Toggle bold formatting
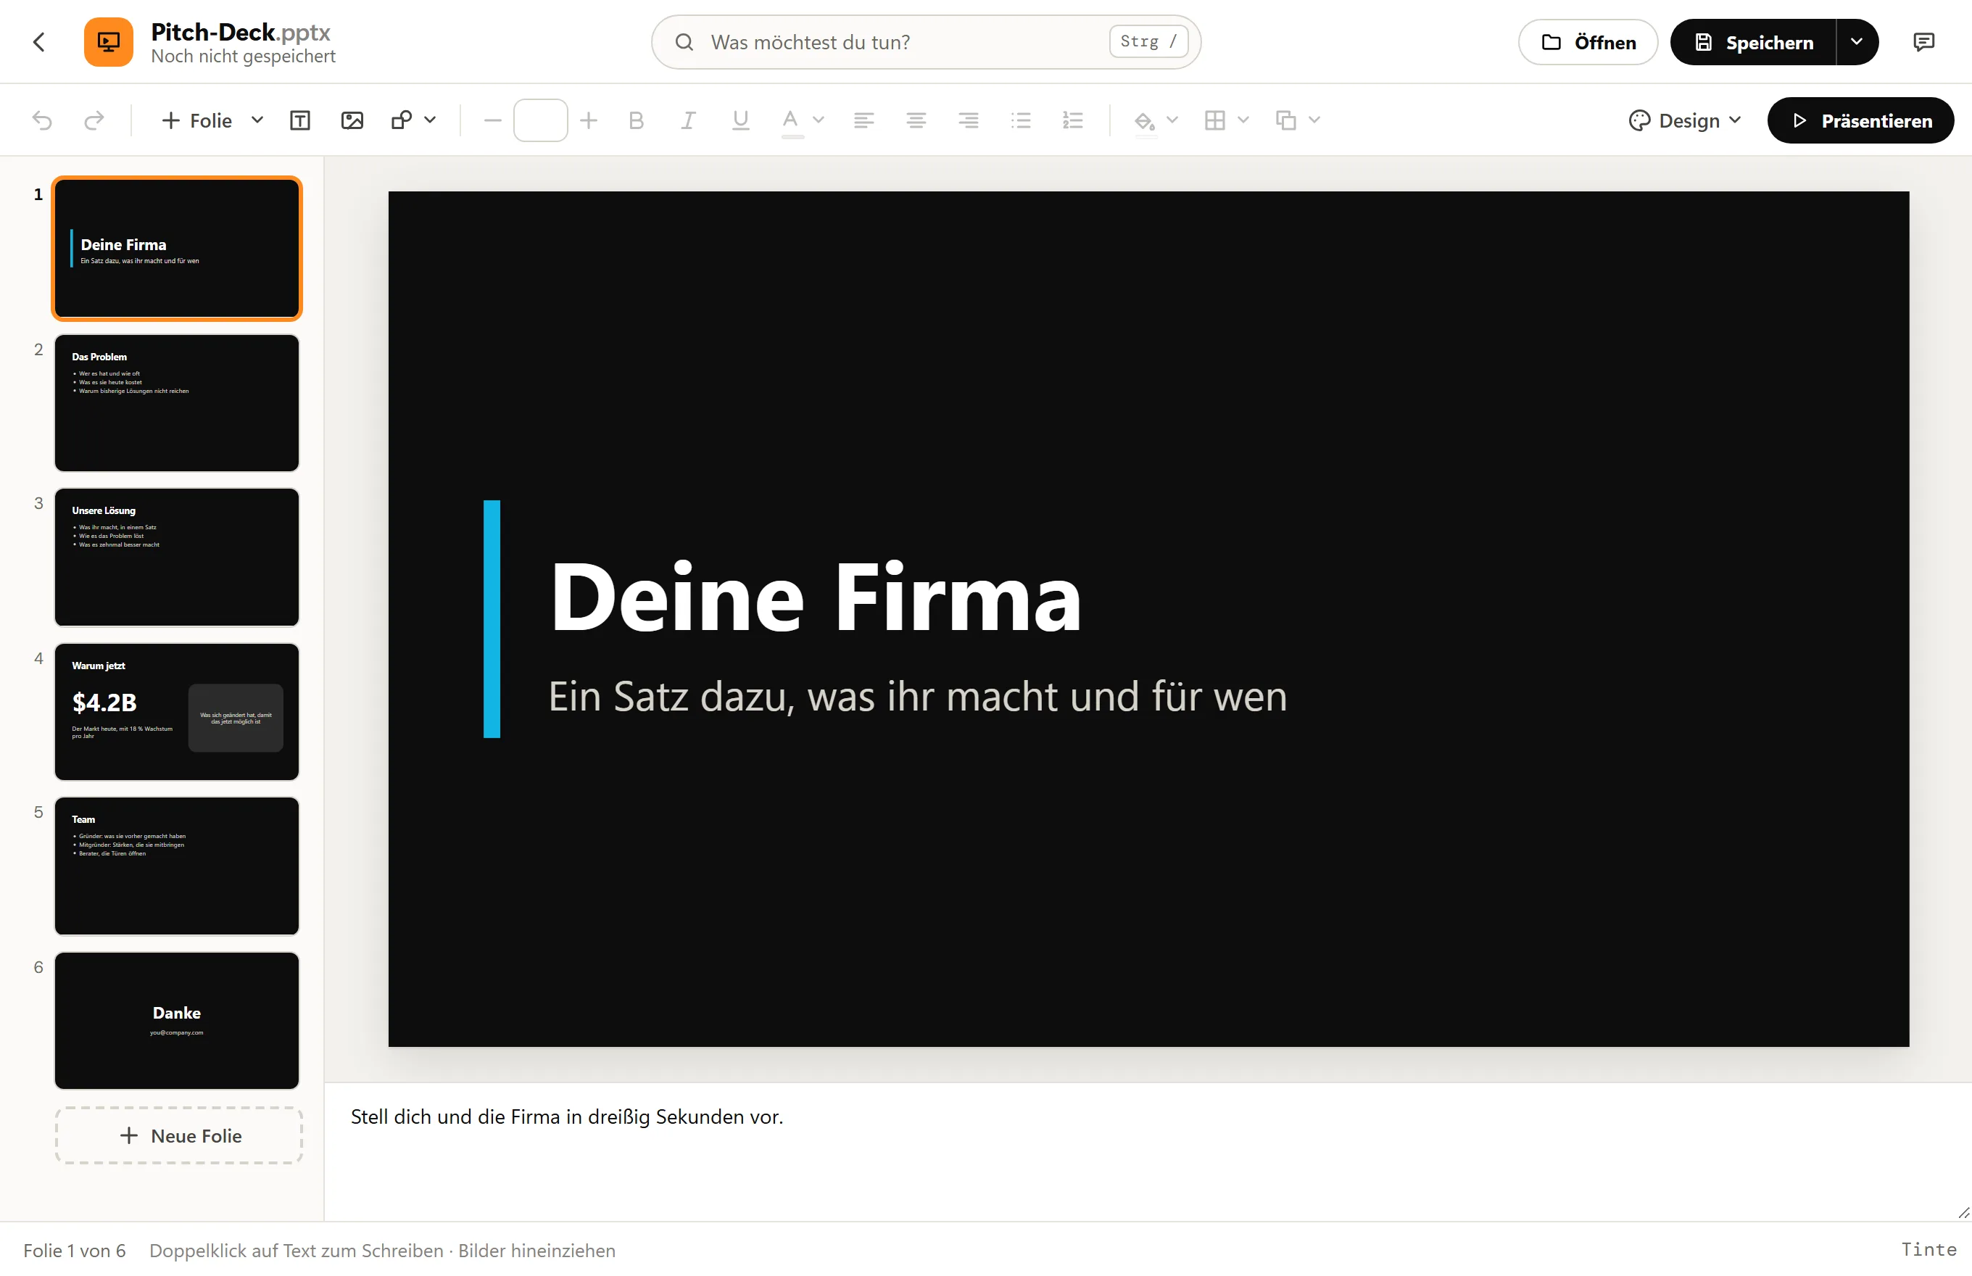Screen dimensions: 1972x1276 coord(637,121)
